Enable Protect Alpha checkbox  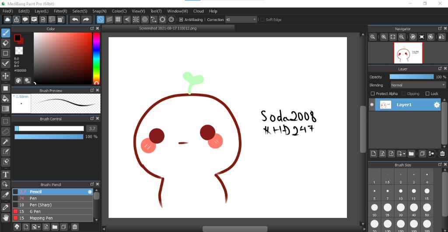pyautogui.click(x=373, y=93)
